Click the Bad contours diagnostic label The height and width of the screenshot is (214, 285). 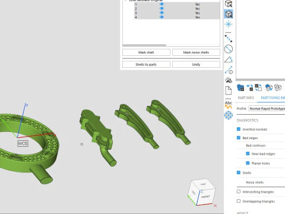pos(256,146)
